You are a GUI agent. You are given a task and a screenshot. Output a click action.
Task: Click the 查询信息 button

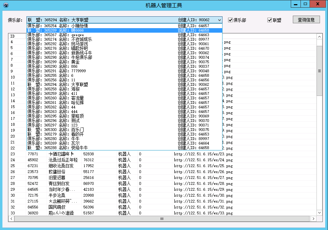306,20
